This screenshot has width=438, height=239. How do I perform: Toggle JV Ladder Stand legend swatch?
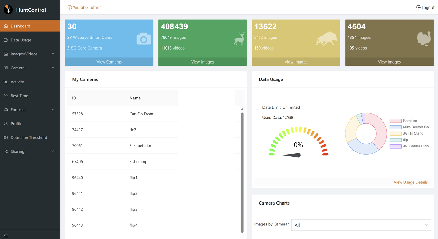[396, 146]
